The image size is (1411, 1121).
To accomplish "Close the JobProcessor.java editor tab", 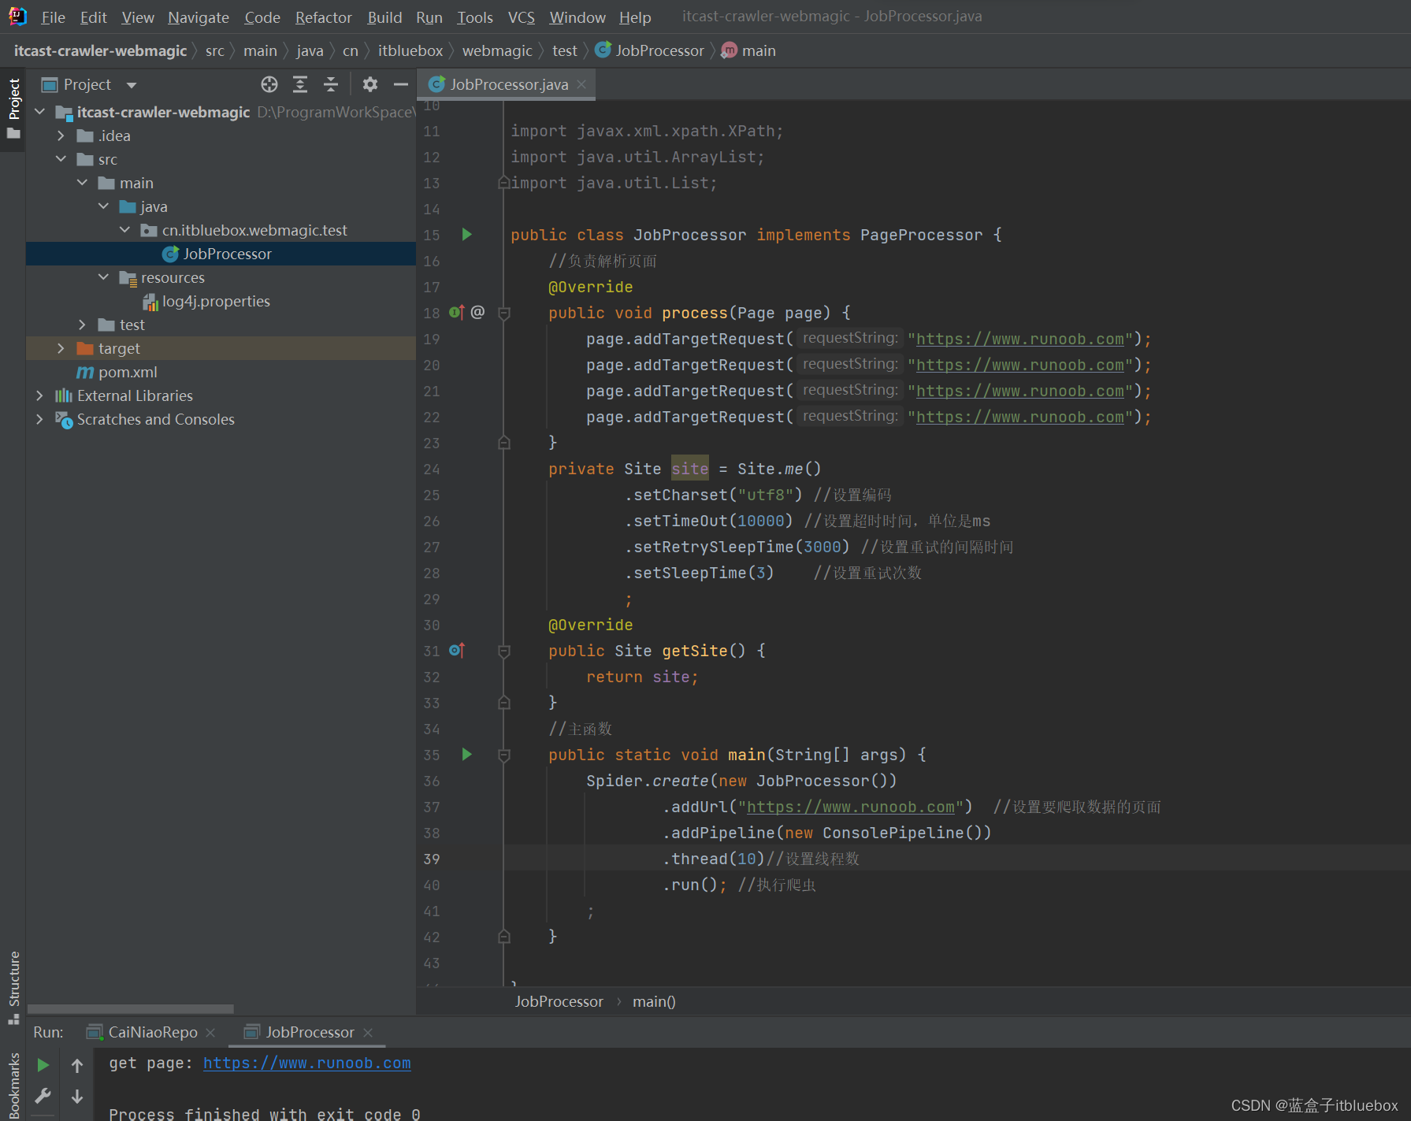I will 581,84.
